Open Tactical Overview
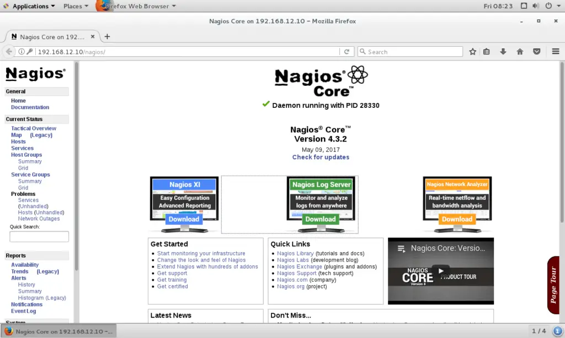This screenshot has width=565, height=338. pos(34,128)
